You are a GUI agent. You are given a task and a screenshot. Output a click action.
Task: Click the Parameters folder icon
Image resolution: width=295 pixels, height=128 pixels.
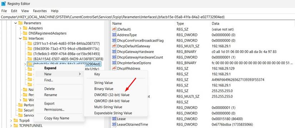click(x=20, y=23)
